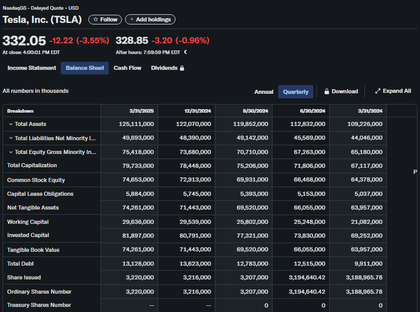
Task: Click equity value 73,680,000
Action: pyautogui.click(x=195, y=152)
